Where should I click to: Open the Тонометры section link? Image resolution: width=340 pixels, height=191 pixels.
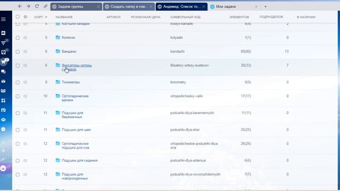[x=71, y=82]
